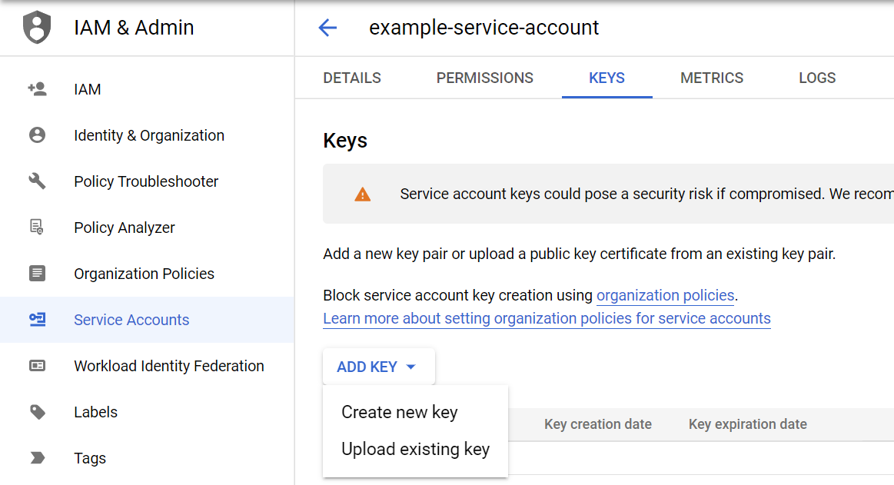Click the IAM & Admin shield logo
The height and width of the screenshot is (485, 894).
pos(37,27)
